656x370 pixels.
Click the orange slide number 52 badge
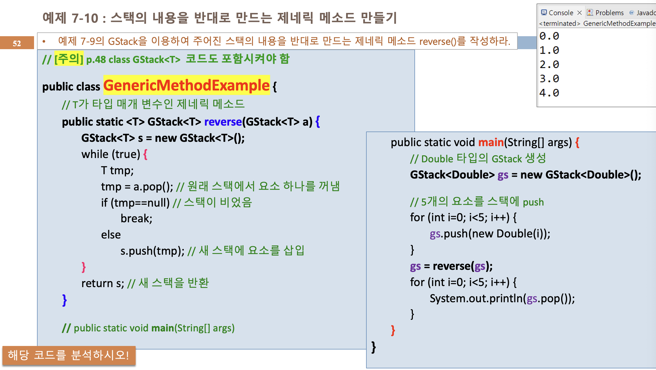[x=17, y=43]
